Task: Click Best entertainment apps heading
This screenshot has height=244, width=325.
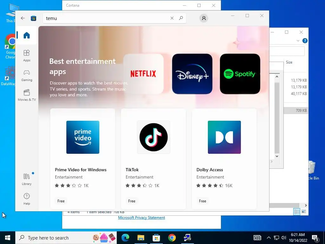Action: 82,66
